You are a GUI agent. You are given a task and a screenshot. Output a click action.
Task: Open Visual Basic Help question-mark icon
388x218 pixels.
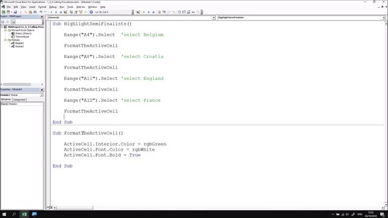(x=91, y=12)
